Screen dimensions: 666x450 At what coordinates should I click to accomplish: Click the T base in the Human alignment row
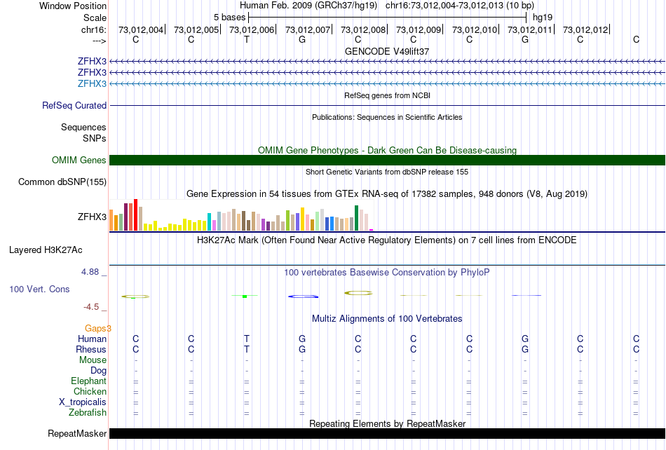(x=247, y=339)
